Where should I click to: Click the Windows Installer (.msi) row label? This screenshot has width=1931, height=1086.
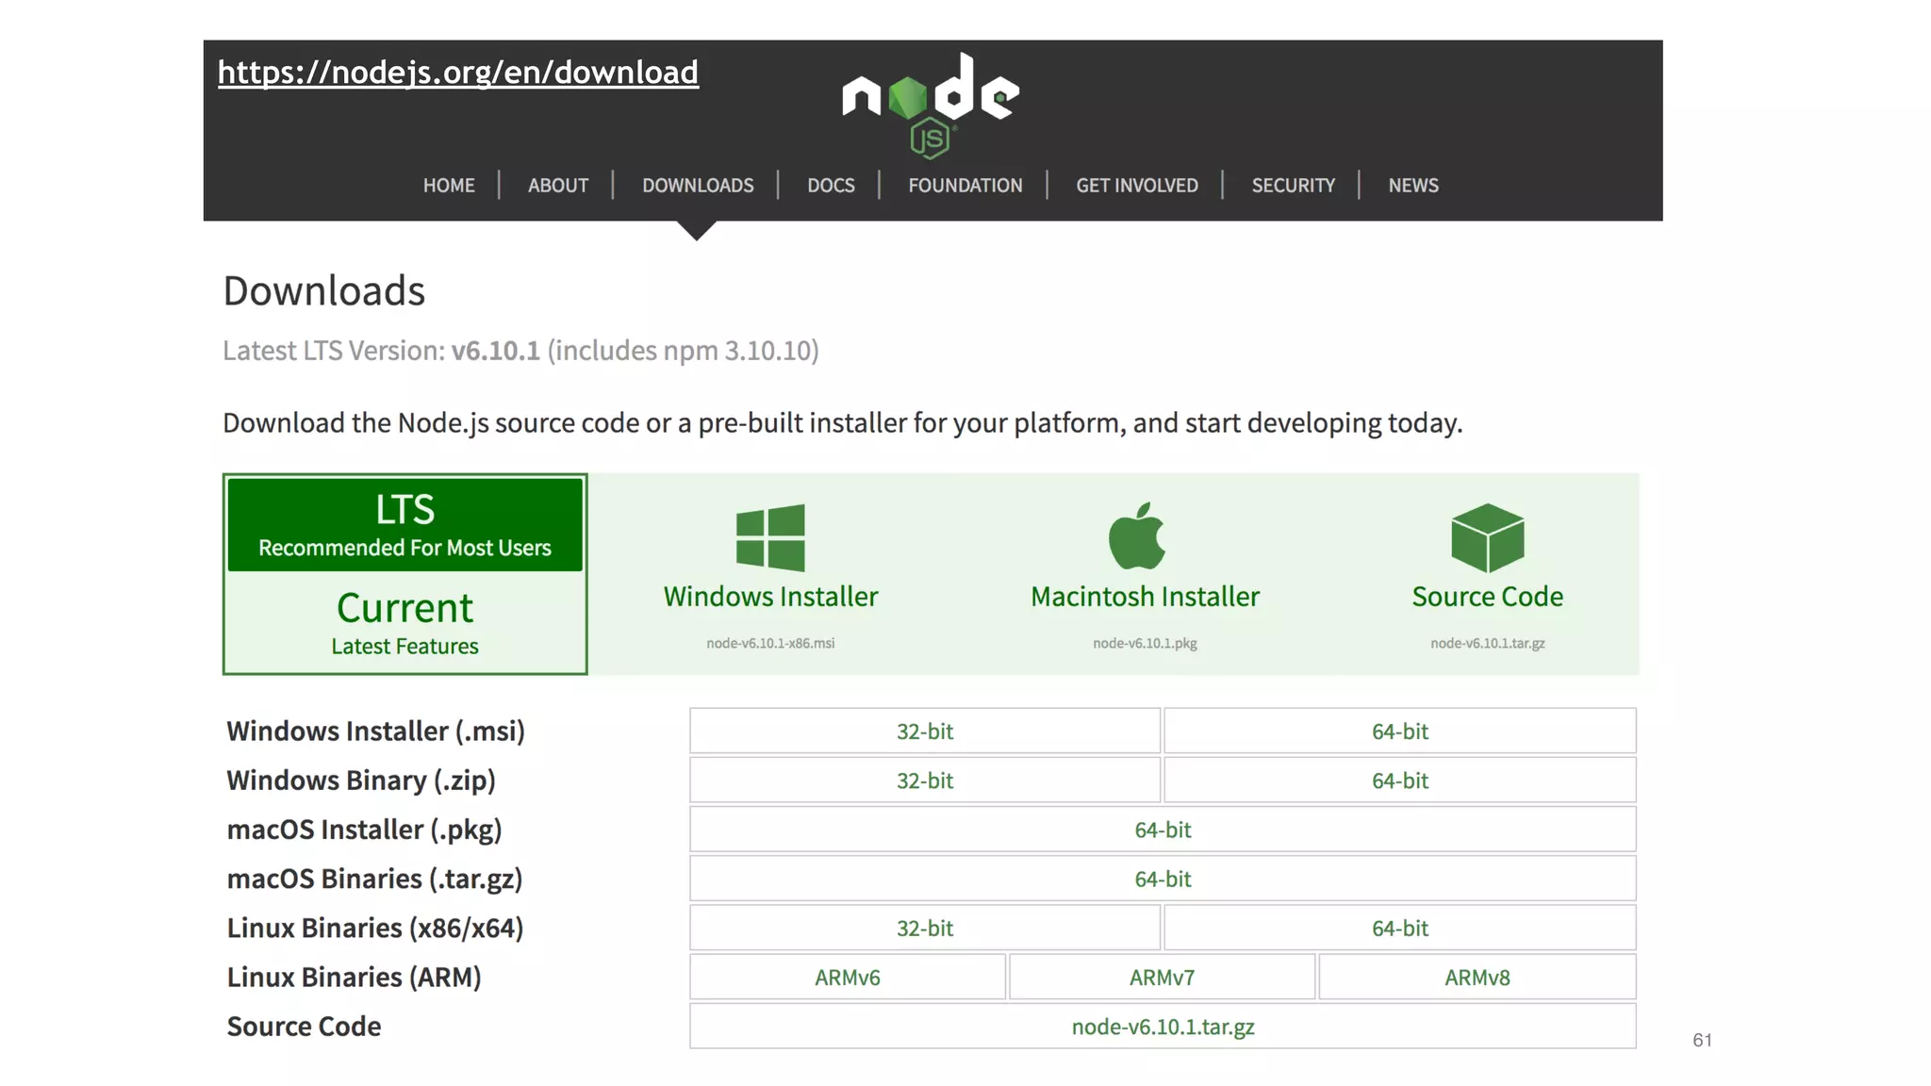point(376,732)
